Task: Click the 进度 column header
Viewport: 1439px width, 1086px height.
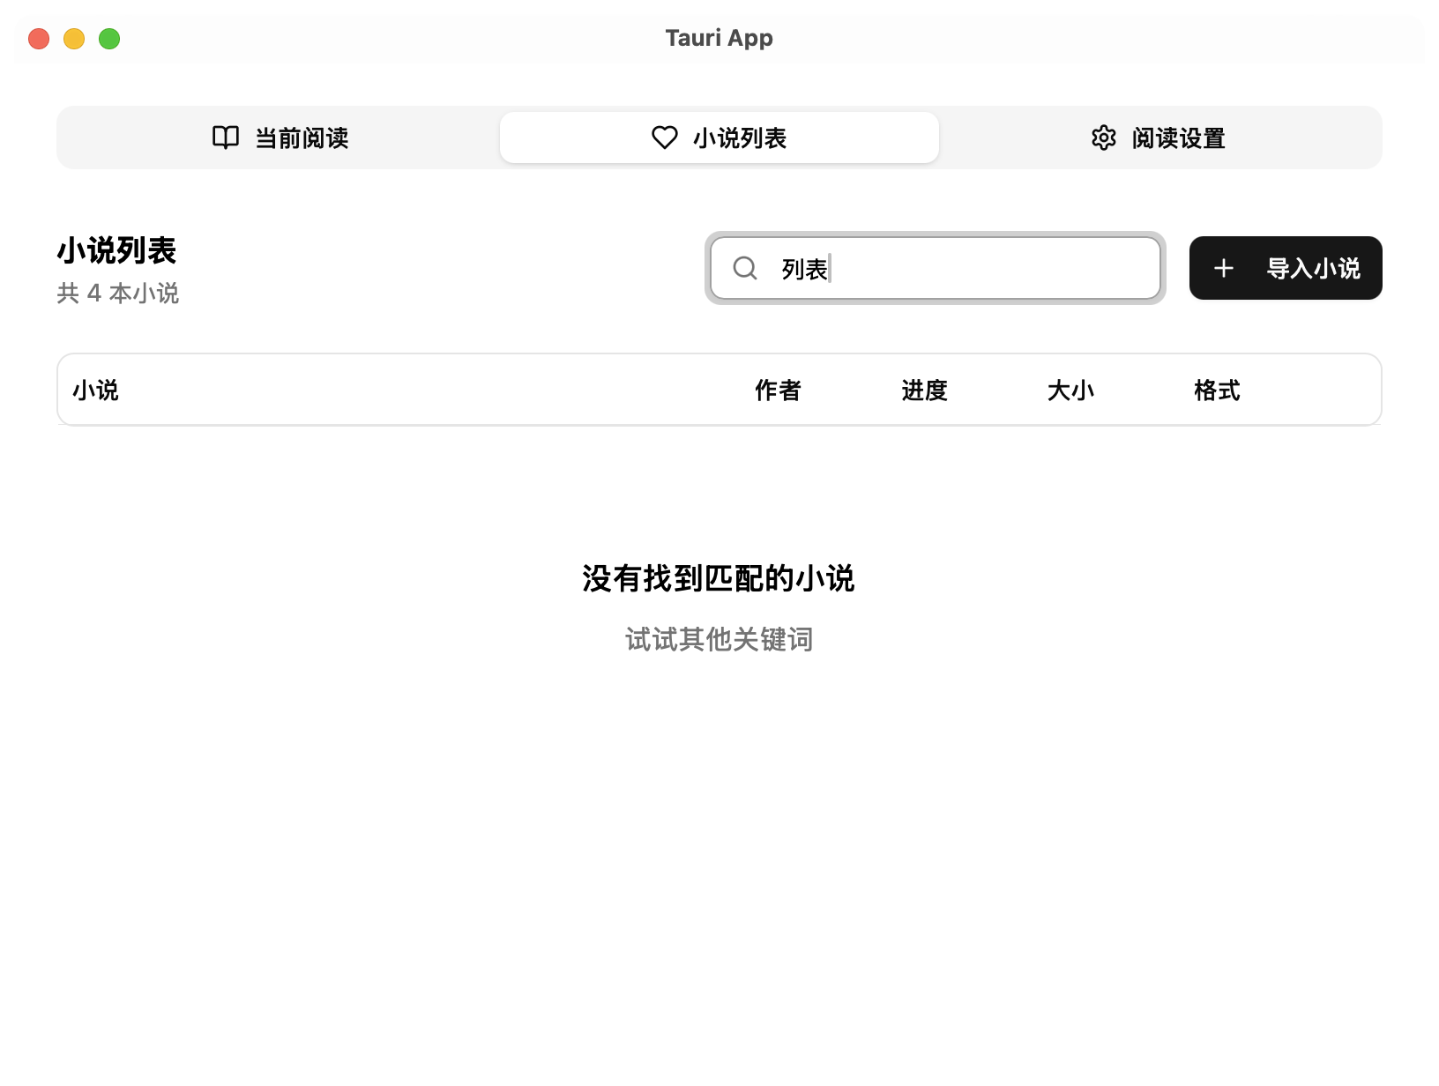Action: [924, 390]
